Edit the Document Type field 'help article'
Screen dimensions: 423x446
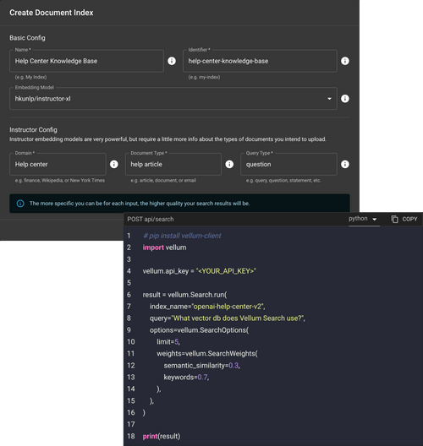tap(173, 164)
